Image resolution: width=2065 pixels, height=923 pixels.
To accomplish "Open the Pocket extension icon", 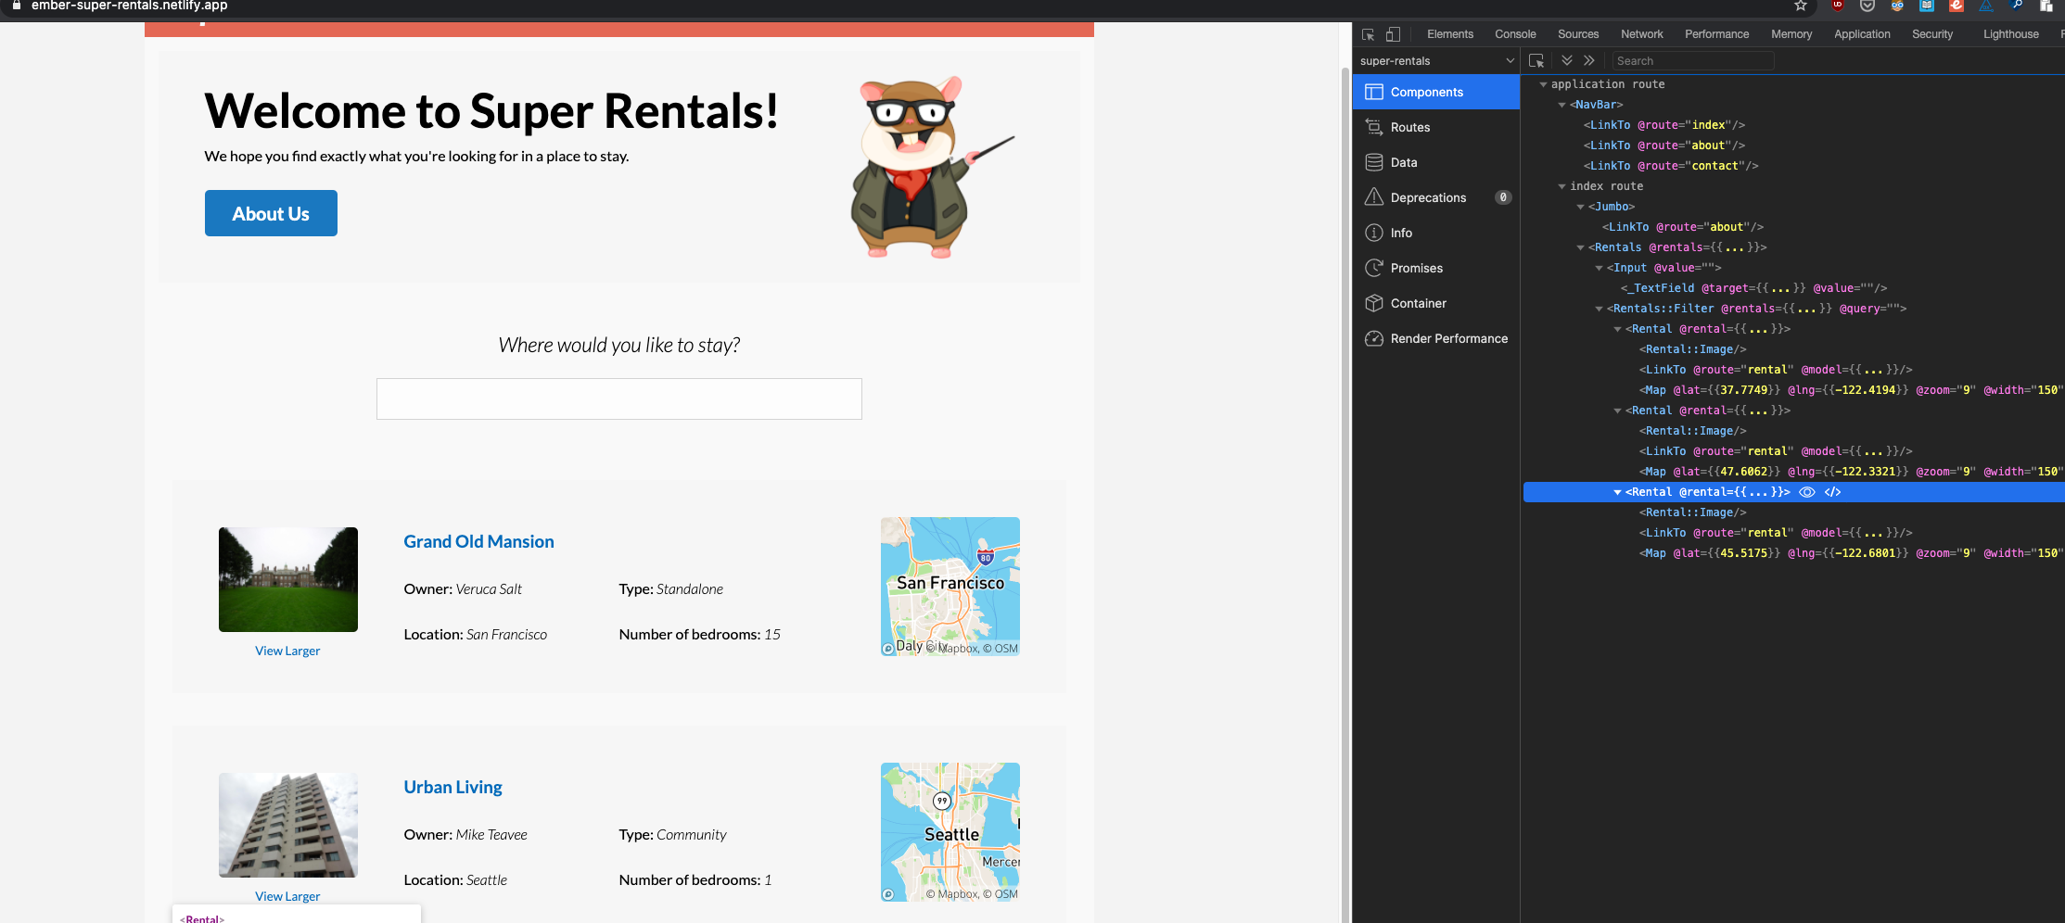I will tap(1867, 6).
